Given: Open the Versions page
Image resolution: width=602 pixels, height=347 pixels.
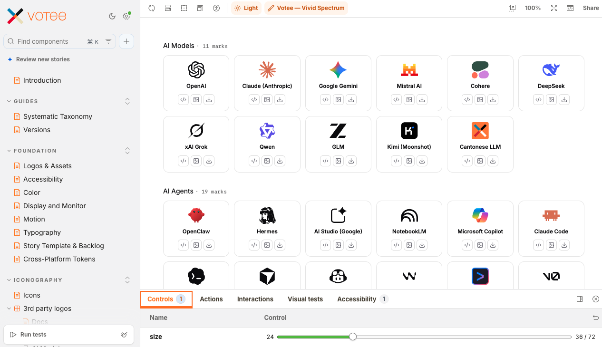Looking at the screenshot, I should click(37, 130).
